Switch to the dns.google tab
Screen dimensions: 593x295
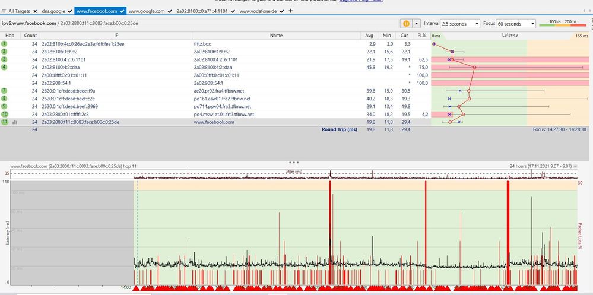(x=53, y=11)
